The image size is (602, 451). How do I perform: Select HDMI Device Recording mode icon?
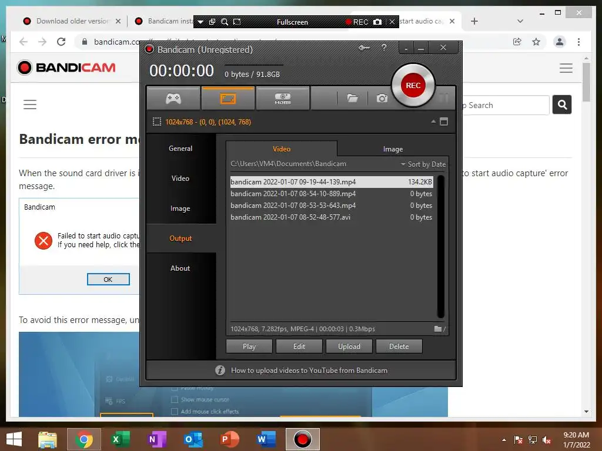tap(283, 99)
